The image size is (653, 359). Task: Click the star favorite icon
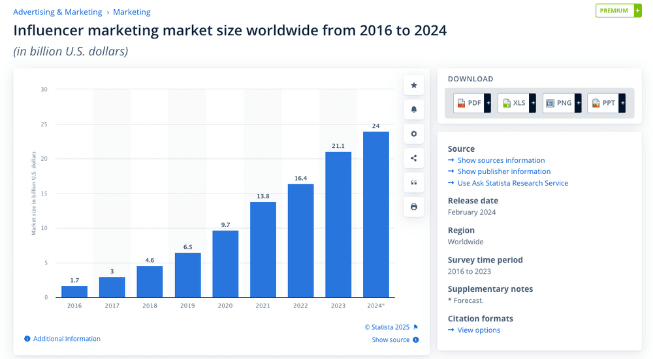(x=413, y=85)
